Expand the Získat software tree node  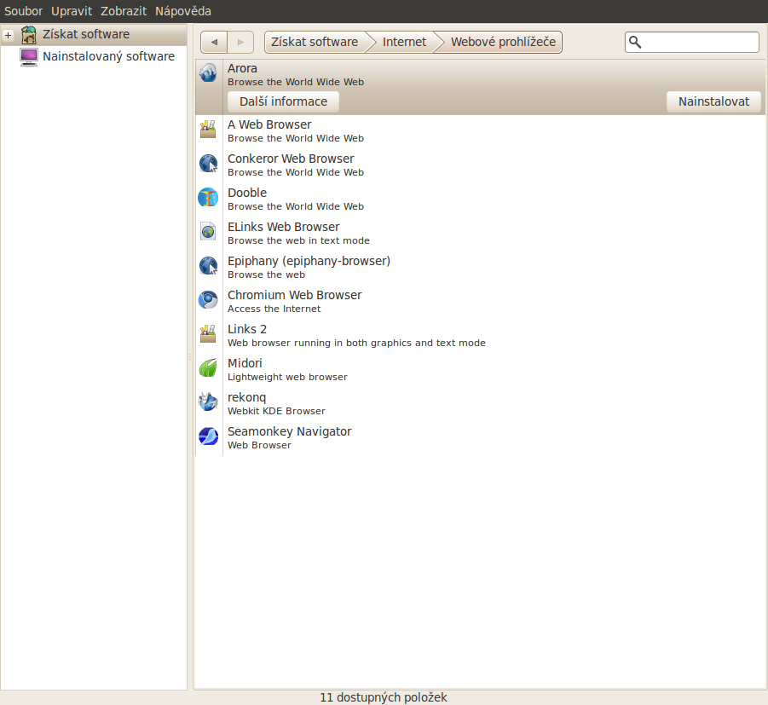pos(9,35)
